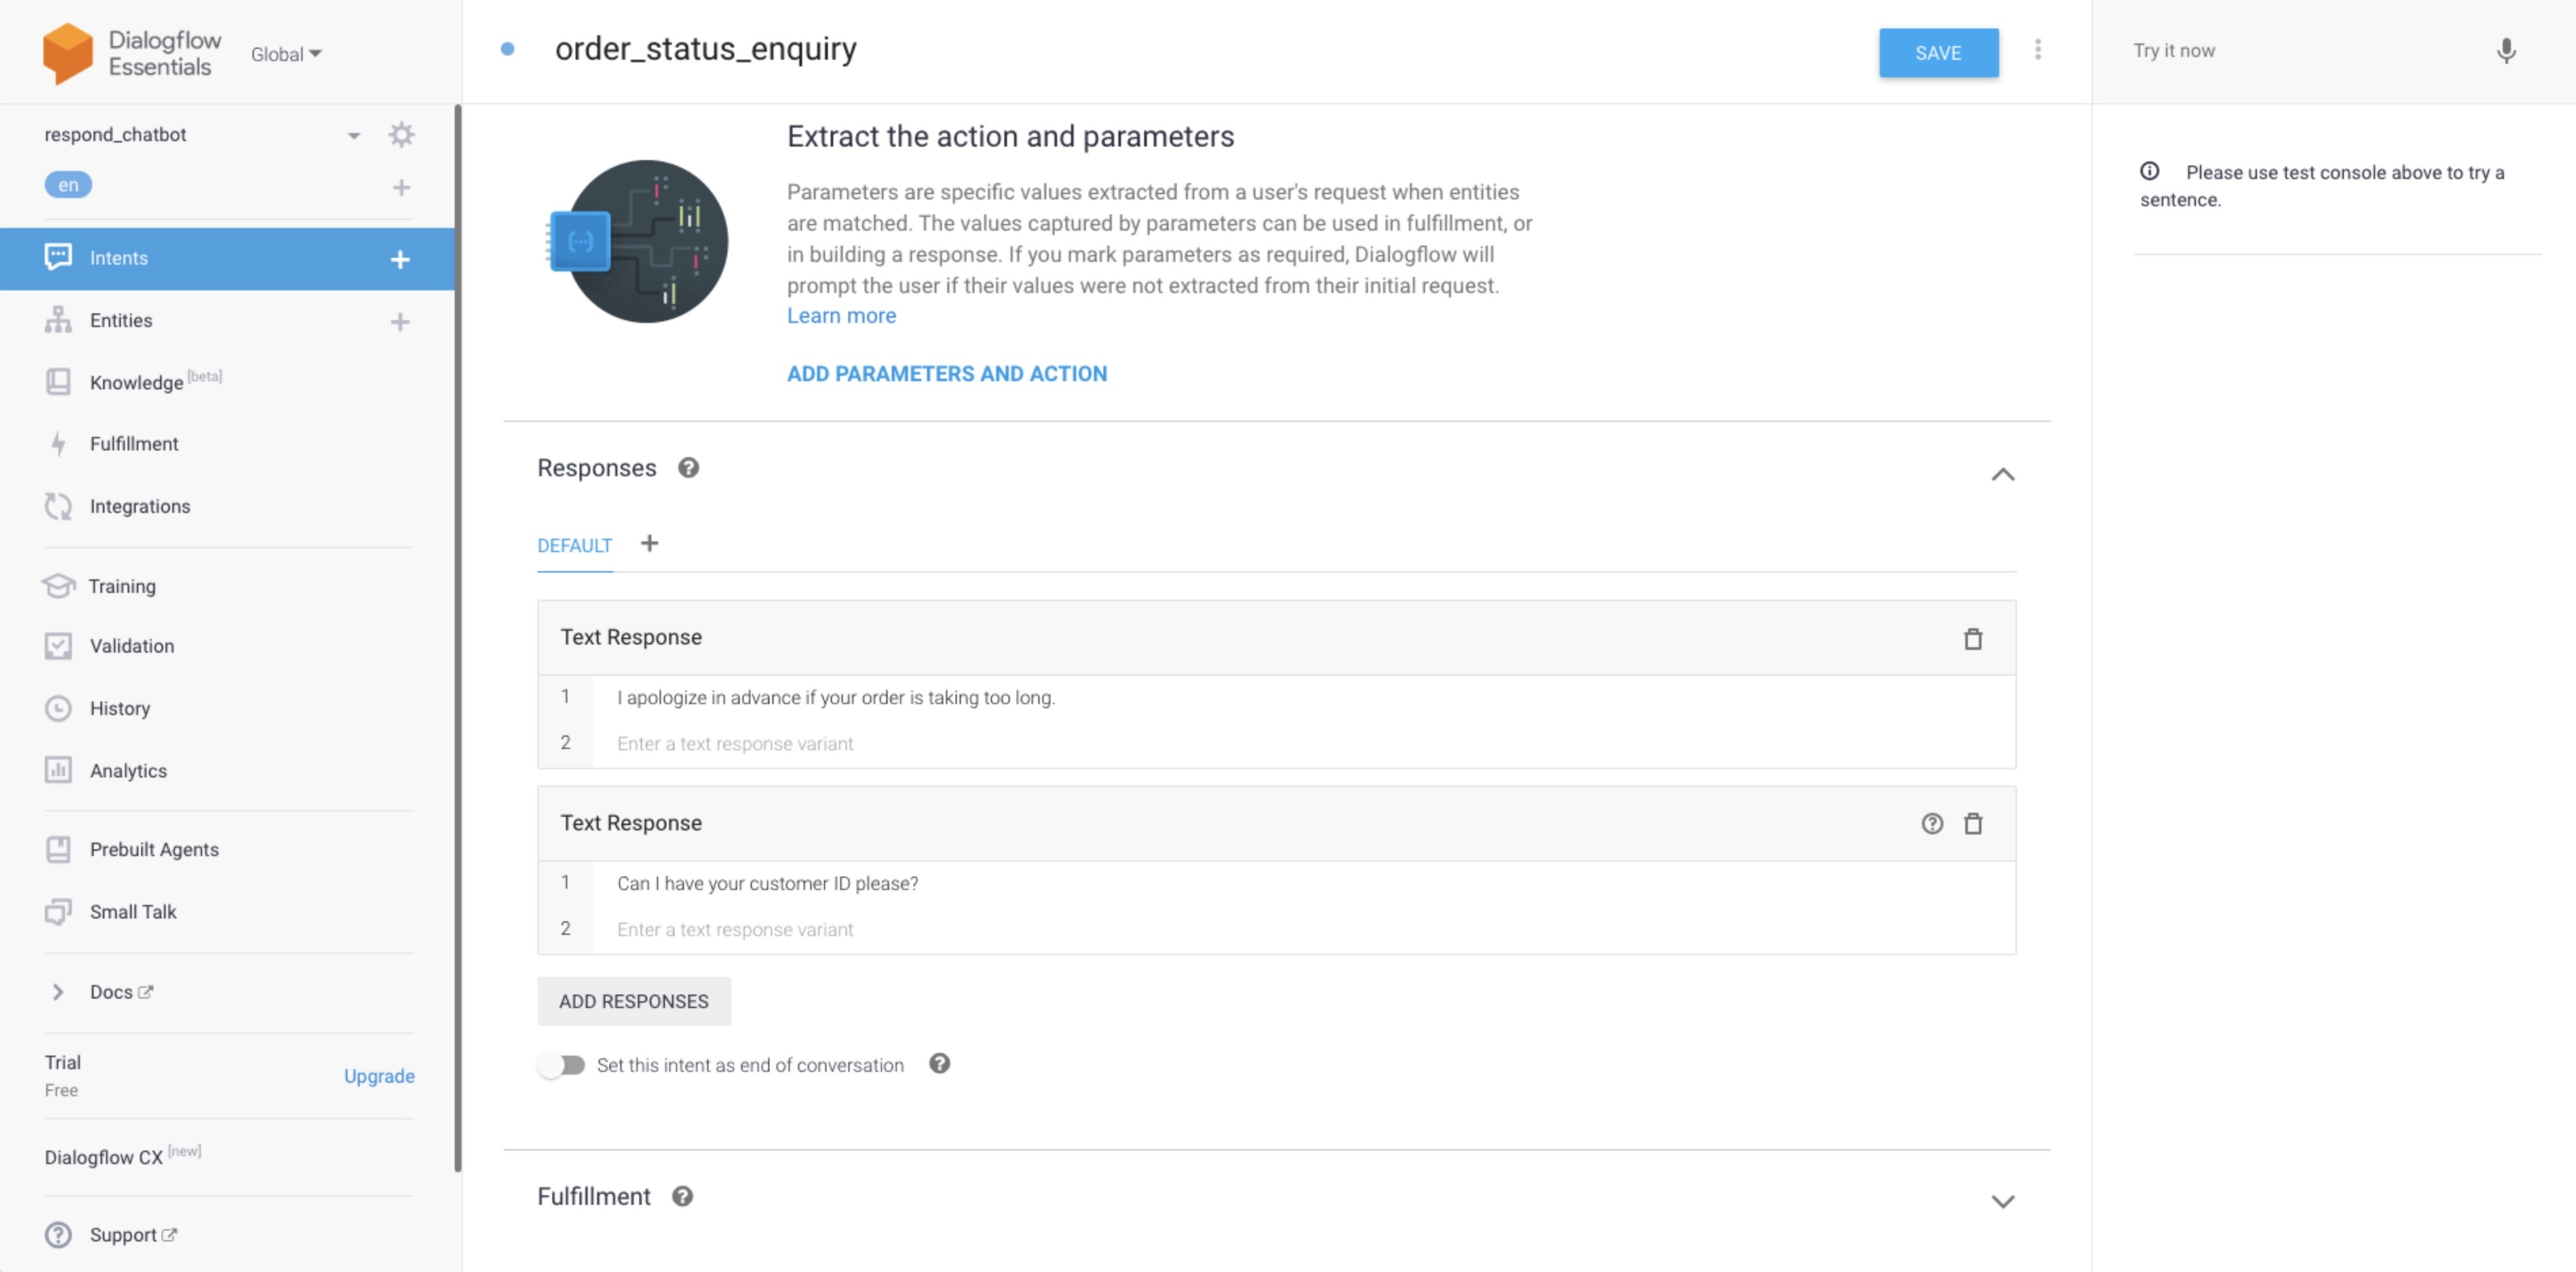This screenshot has width=2576, height=1272.
Task: Open the Global region dropdown
Action: [286, 54]
